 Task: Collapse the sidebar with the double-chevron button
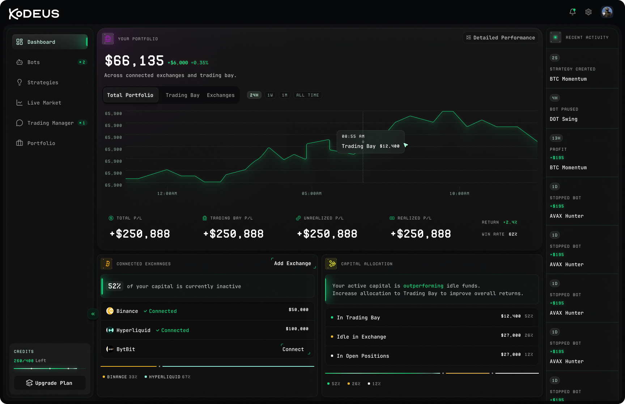[x=93, y=314]
